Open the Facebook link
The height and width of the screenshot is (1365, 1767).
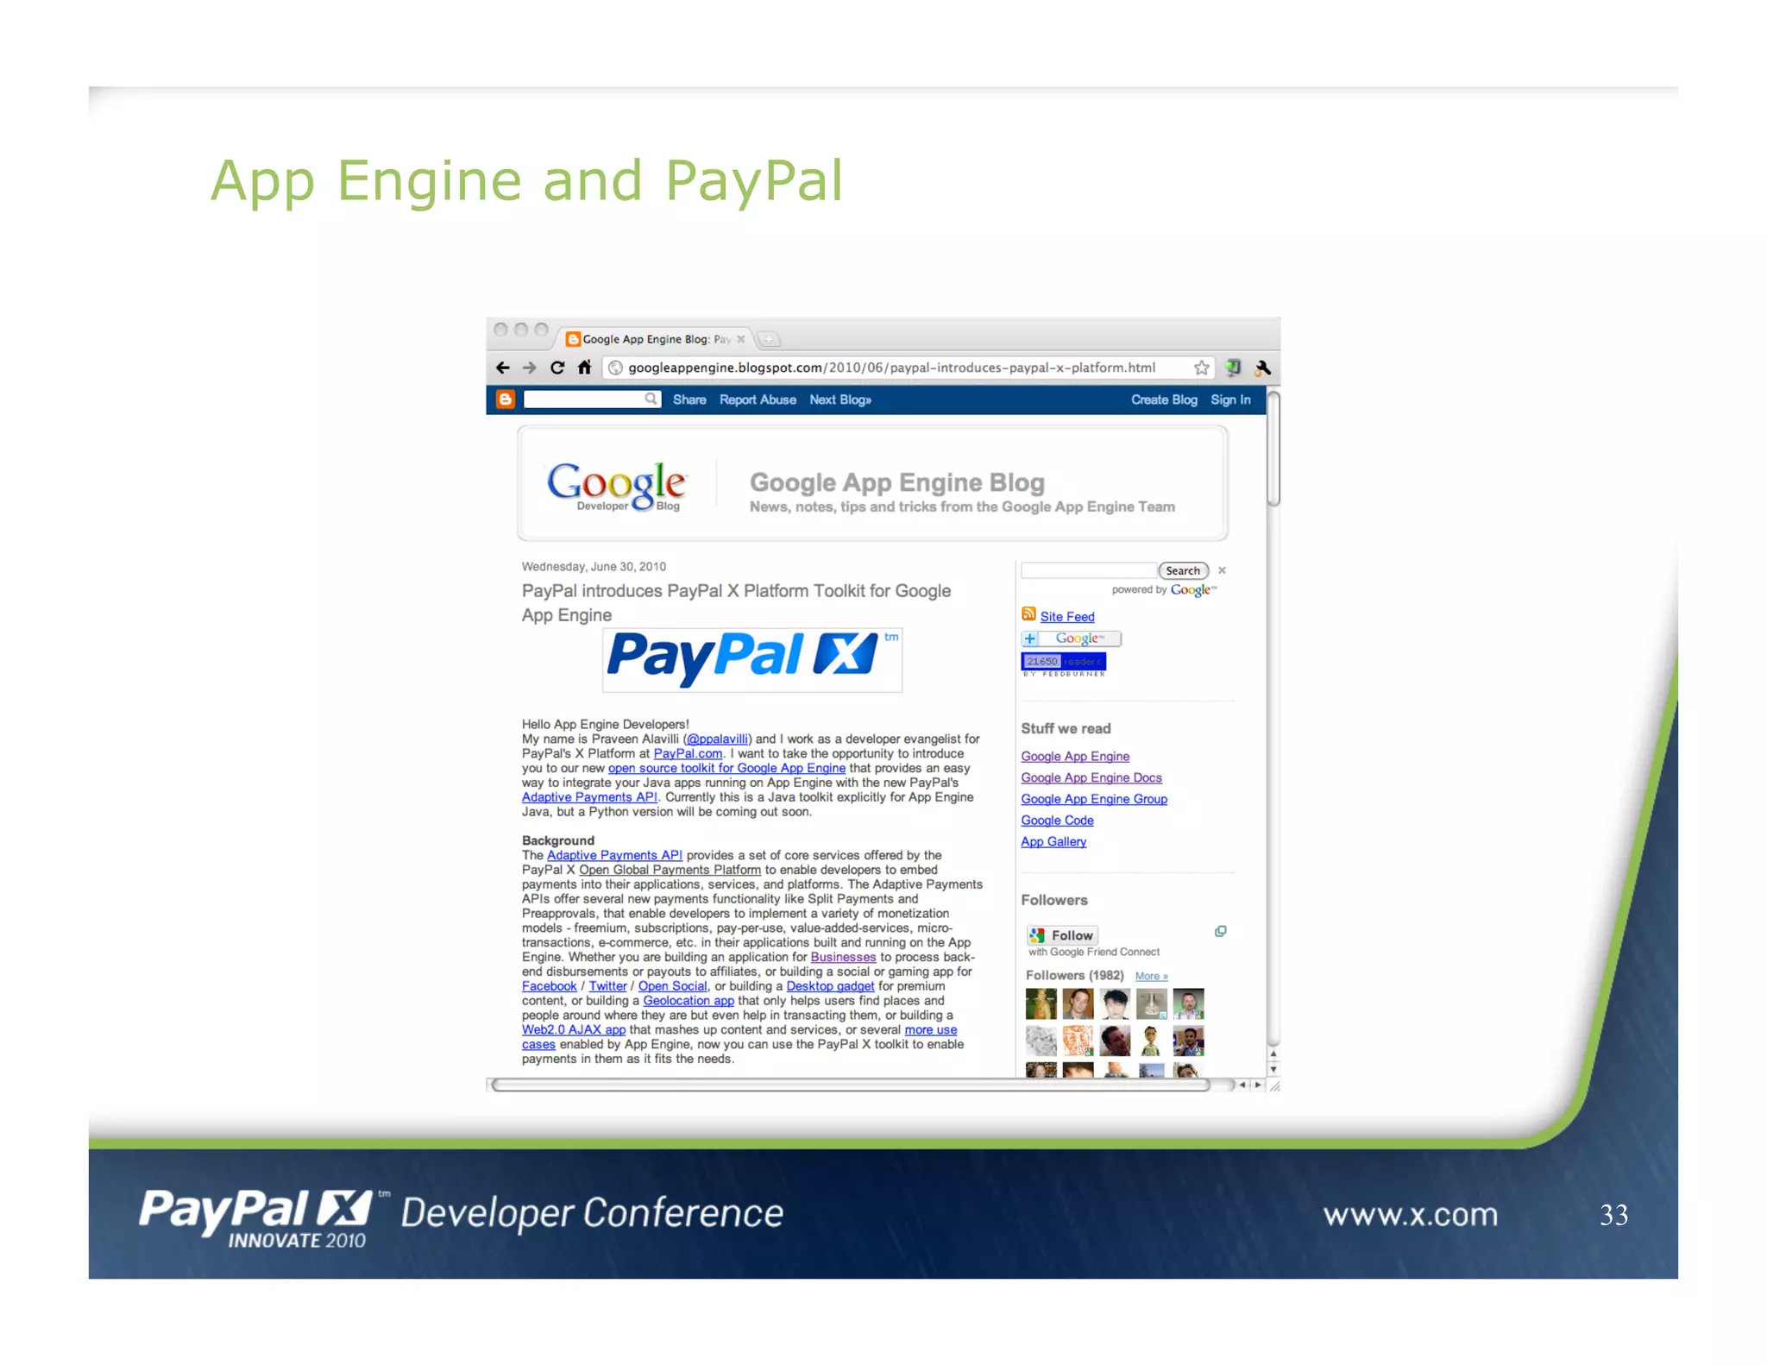[549, 986]
